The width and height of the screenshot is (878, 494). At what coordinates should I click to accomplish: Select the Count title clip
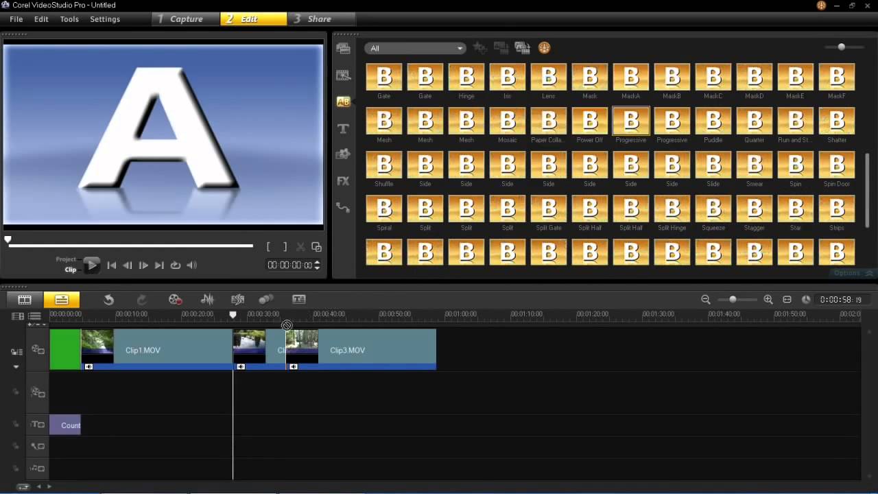(x=65, y=425)
